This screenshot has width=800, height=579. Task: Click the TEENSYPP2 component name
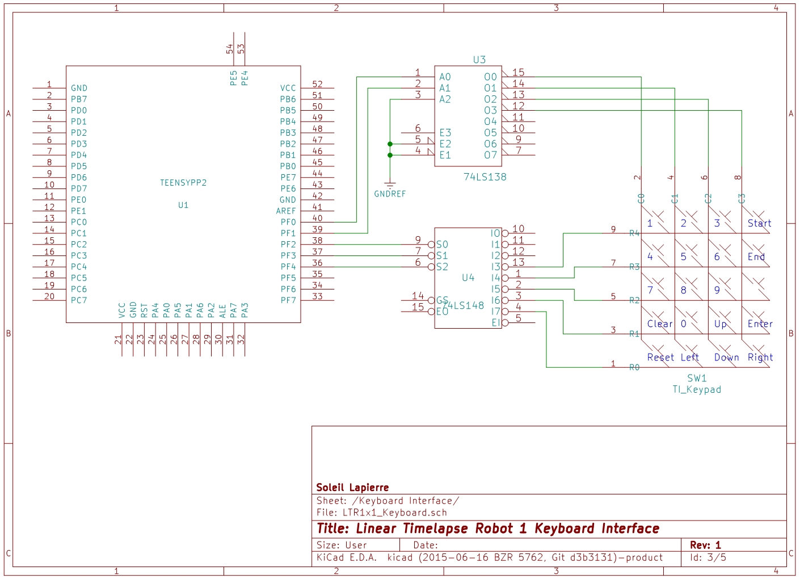(x=183, y=183)
